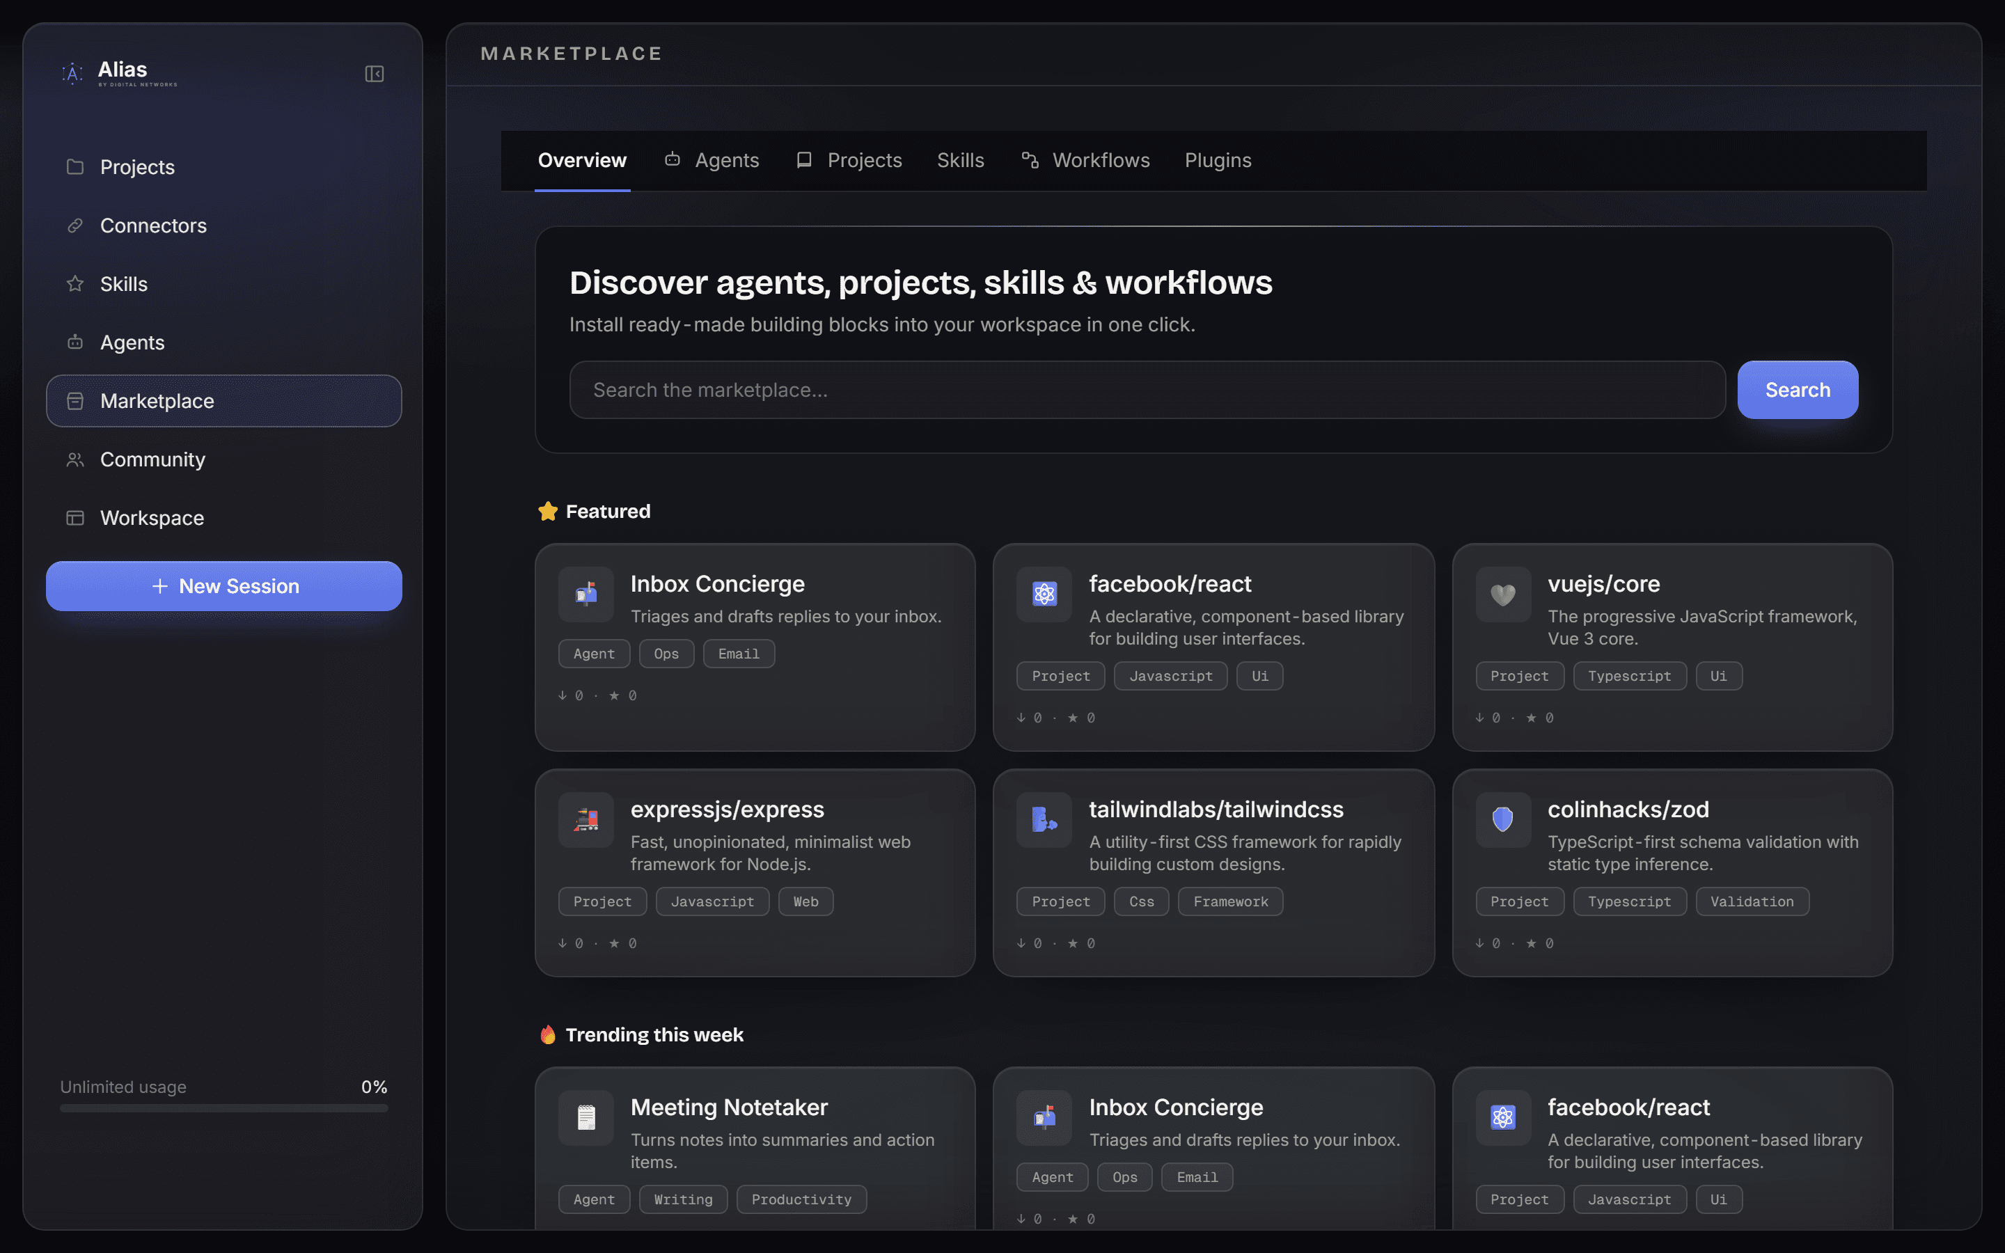This screenshot has width=2005, height=1253.
Task: Click the vuejs/core heart icon
Action: 1503,594
